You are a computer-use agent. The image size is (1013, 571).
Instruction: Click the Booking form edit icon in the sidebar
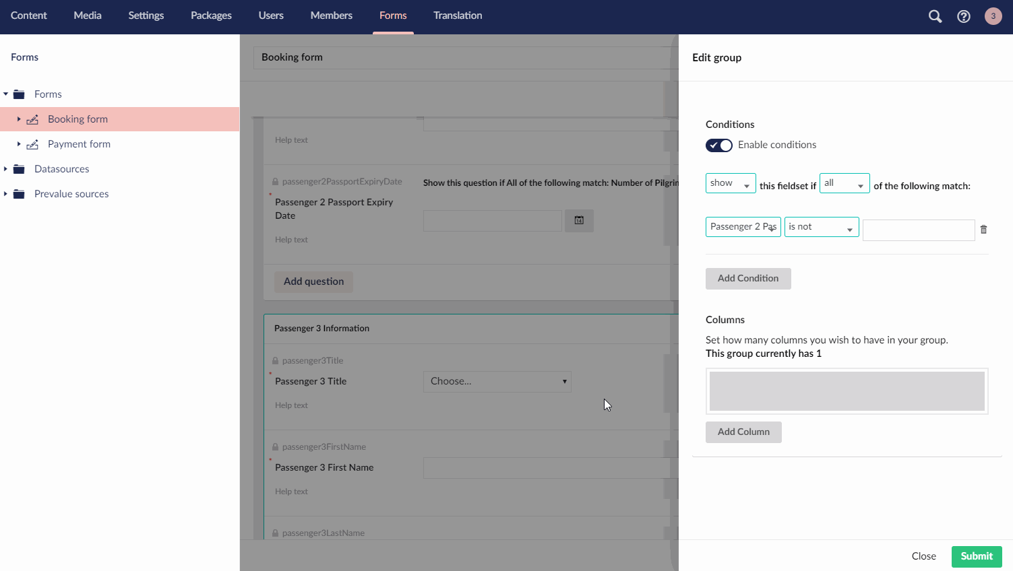coord(32,119)
